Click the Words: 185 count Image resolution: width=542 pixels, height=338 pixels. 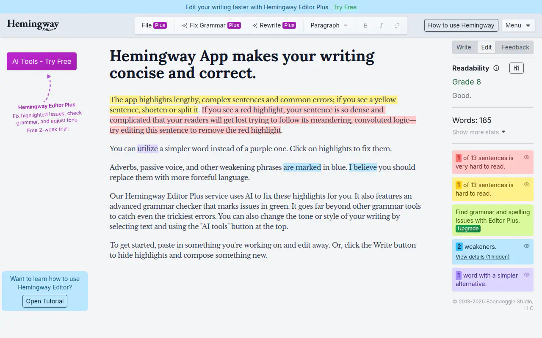click(472, 120)
